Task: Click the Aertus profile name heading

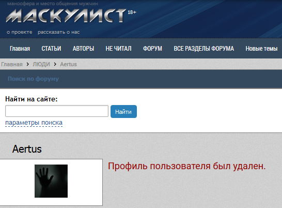Action: 27,149
